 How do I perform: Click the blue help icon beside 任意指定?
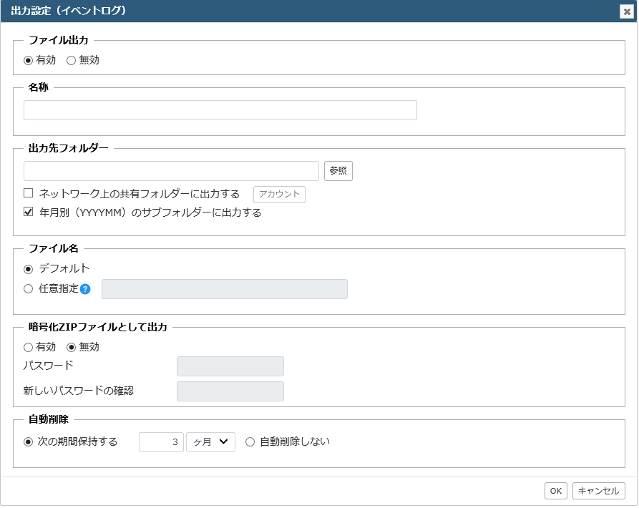pos(85,290)
